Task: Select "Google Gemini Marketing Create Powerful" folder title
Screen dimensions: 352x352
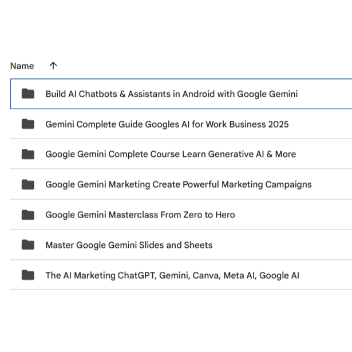Action: [x=178, y=184]
